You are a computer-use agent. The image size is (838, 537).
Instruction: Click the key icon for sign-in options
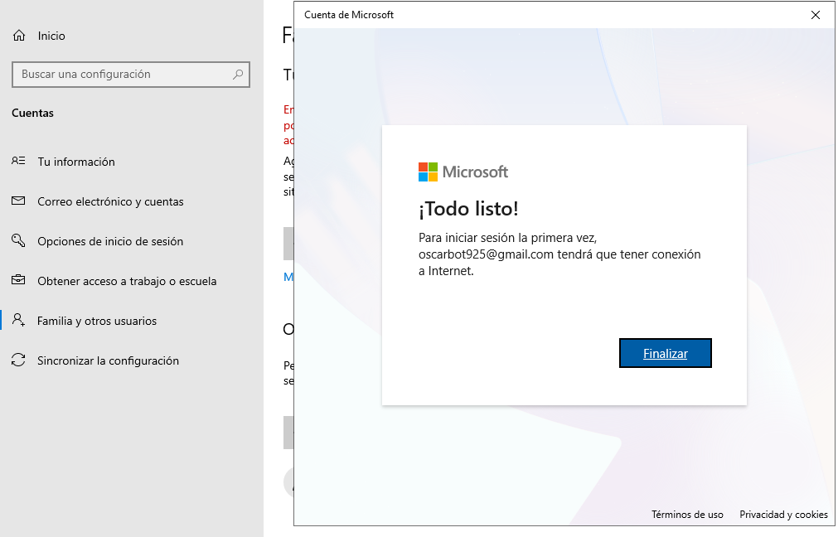click(x=18, y=241)
